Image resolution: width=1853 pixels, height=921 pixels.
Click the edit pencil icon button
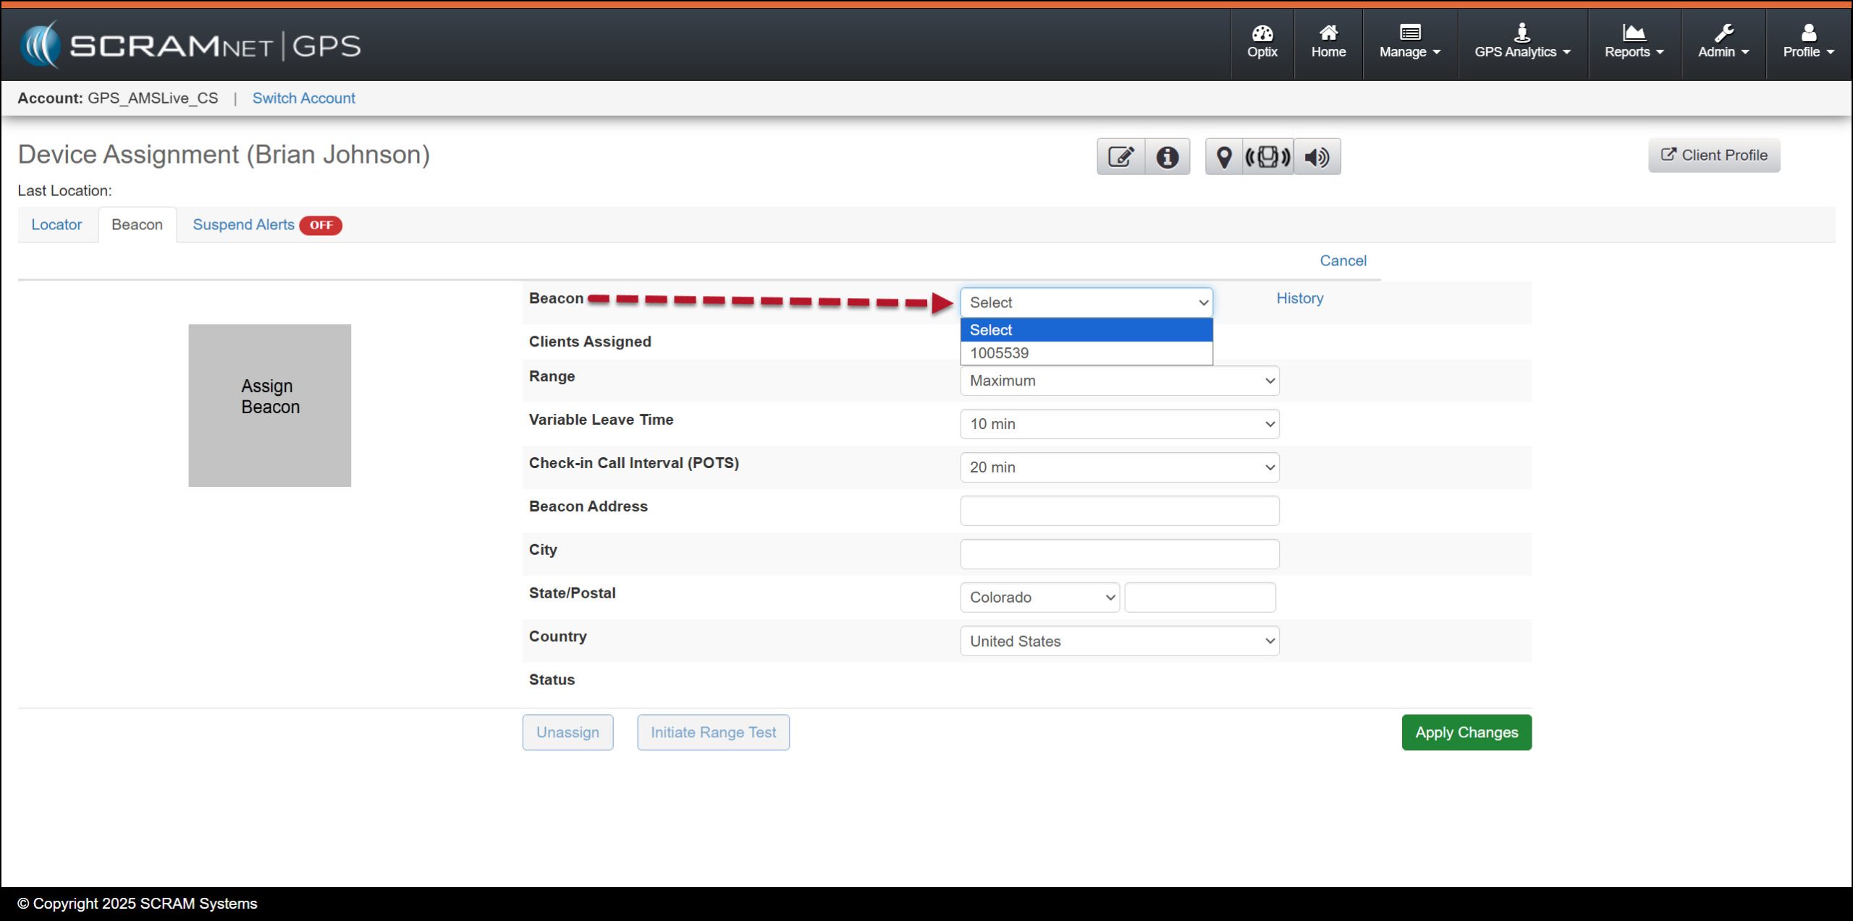click(x=1120, y=157)
